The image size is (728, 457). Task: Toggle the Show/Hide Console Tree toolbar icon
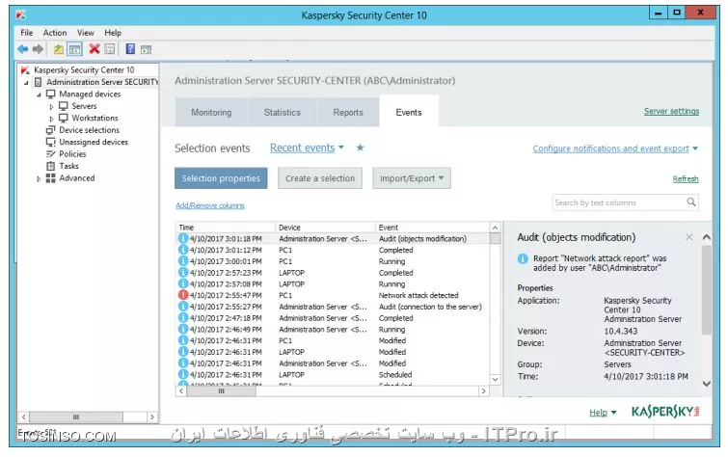pos(74,49)
